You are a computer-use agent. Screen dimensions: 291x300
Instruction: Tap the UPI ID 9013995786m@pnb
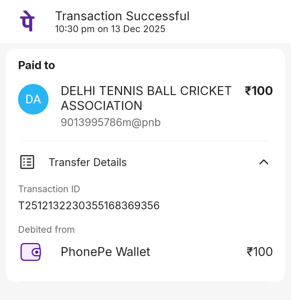[x=111, y=123]
